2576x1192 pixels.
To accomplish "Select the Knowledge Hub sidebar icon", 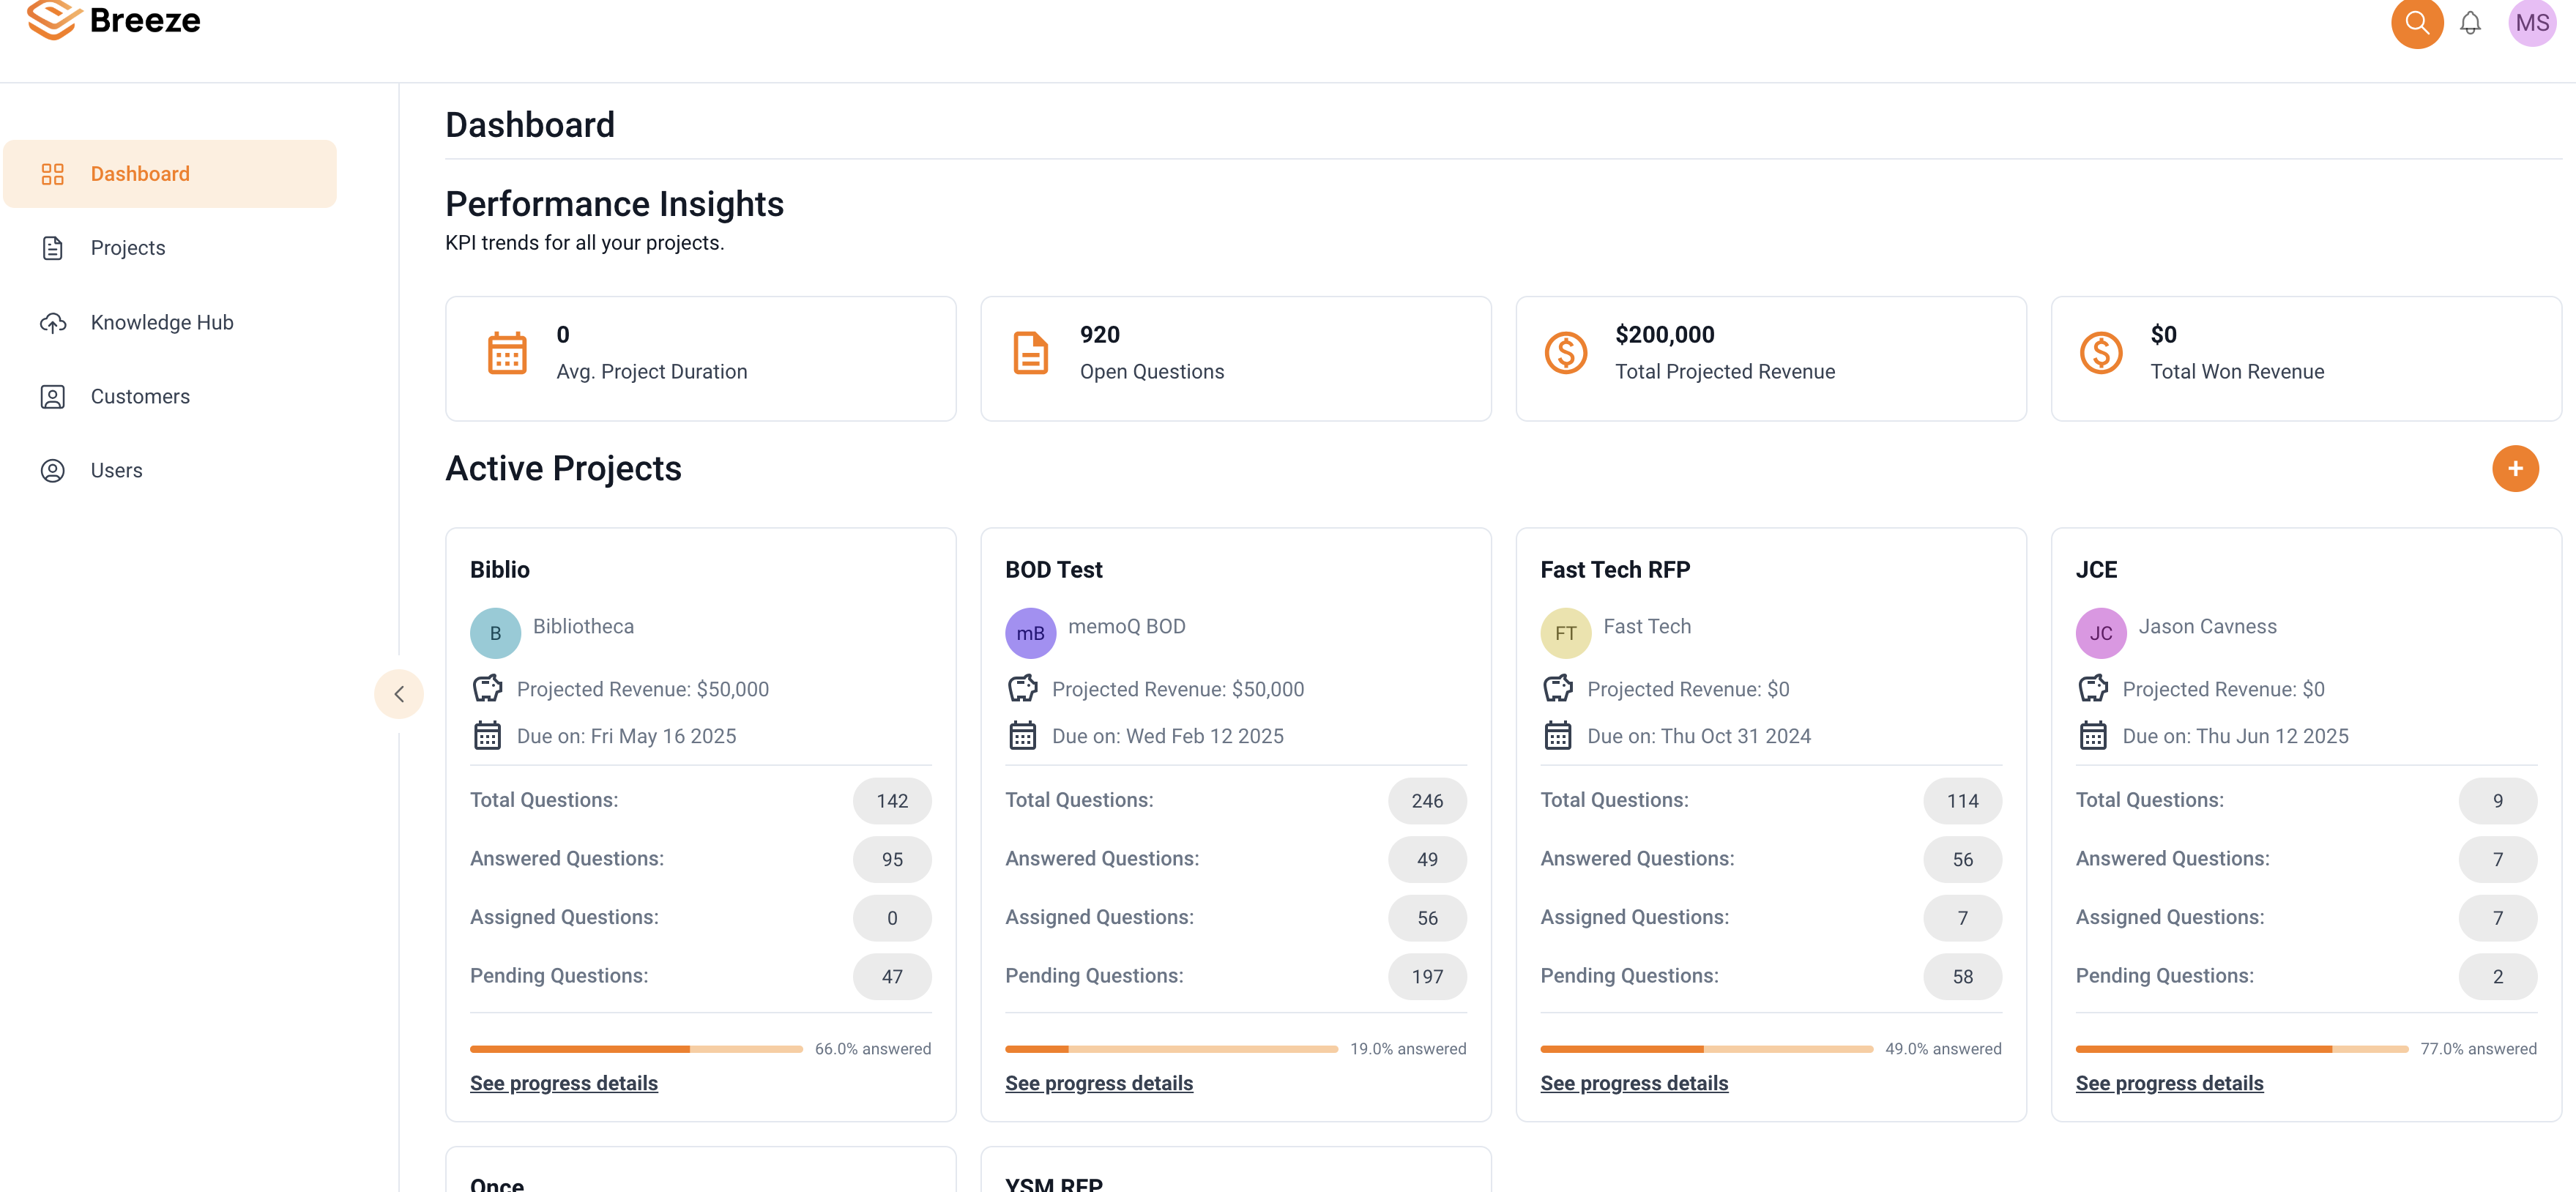I will coord(52,322).
